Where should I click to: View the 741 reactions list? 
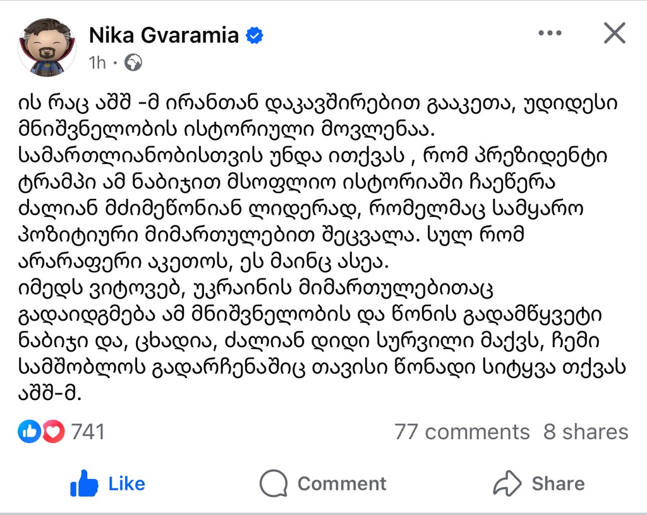[x=88, y=432]
